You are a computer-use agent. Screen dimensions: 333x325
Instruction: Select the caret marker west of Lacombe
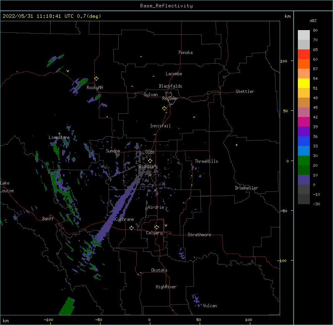tap(153, 76)
